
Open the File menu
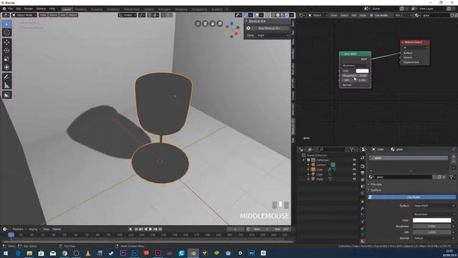(10, 9)
